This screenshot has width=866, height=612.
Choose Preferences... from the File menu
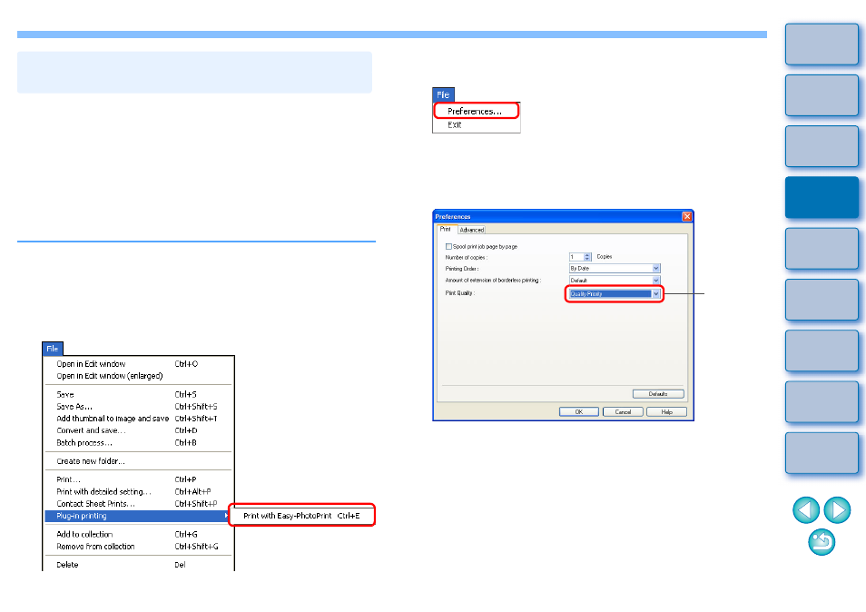click(476, 111)
